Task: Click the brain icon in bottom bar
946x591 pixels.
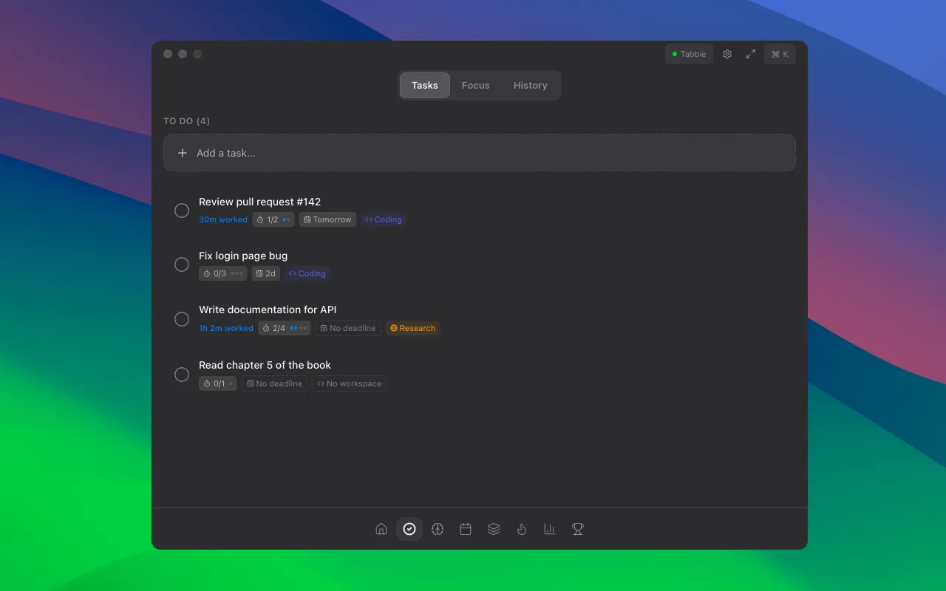Action: point(438,529)
